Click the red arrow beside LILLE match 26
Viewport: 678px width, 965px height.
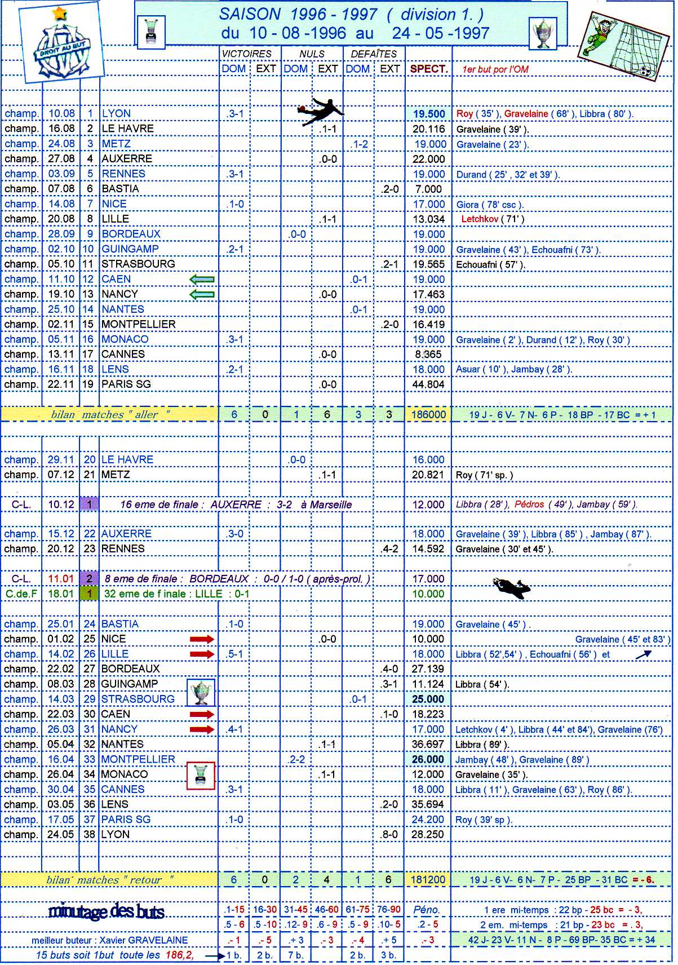[x=202, y=654]
